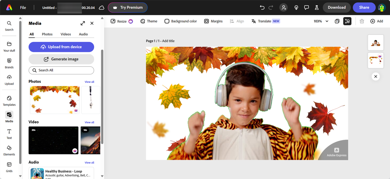Click the cloud sync status icon
Image resolution: width=390 pixels, height=179 pixels.
coord(101,8)
